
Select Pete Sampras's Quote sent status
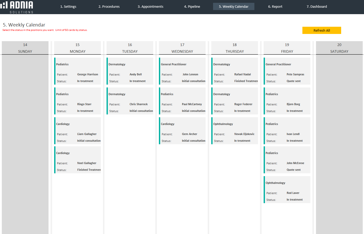coord(293,81)
